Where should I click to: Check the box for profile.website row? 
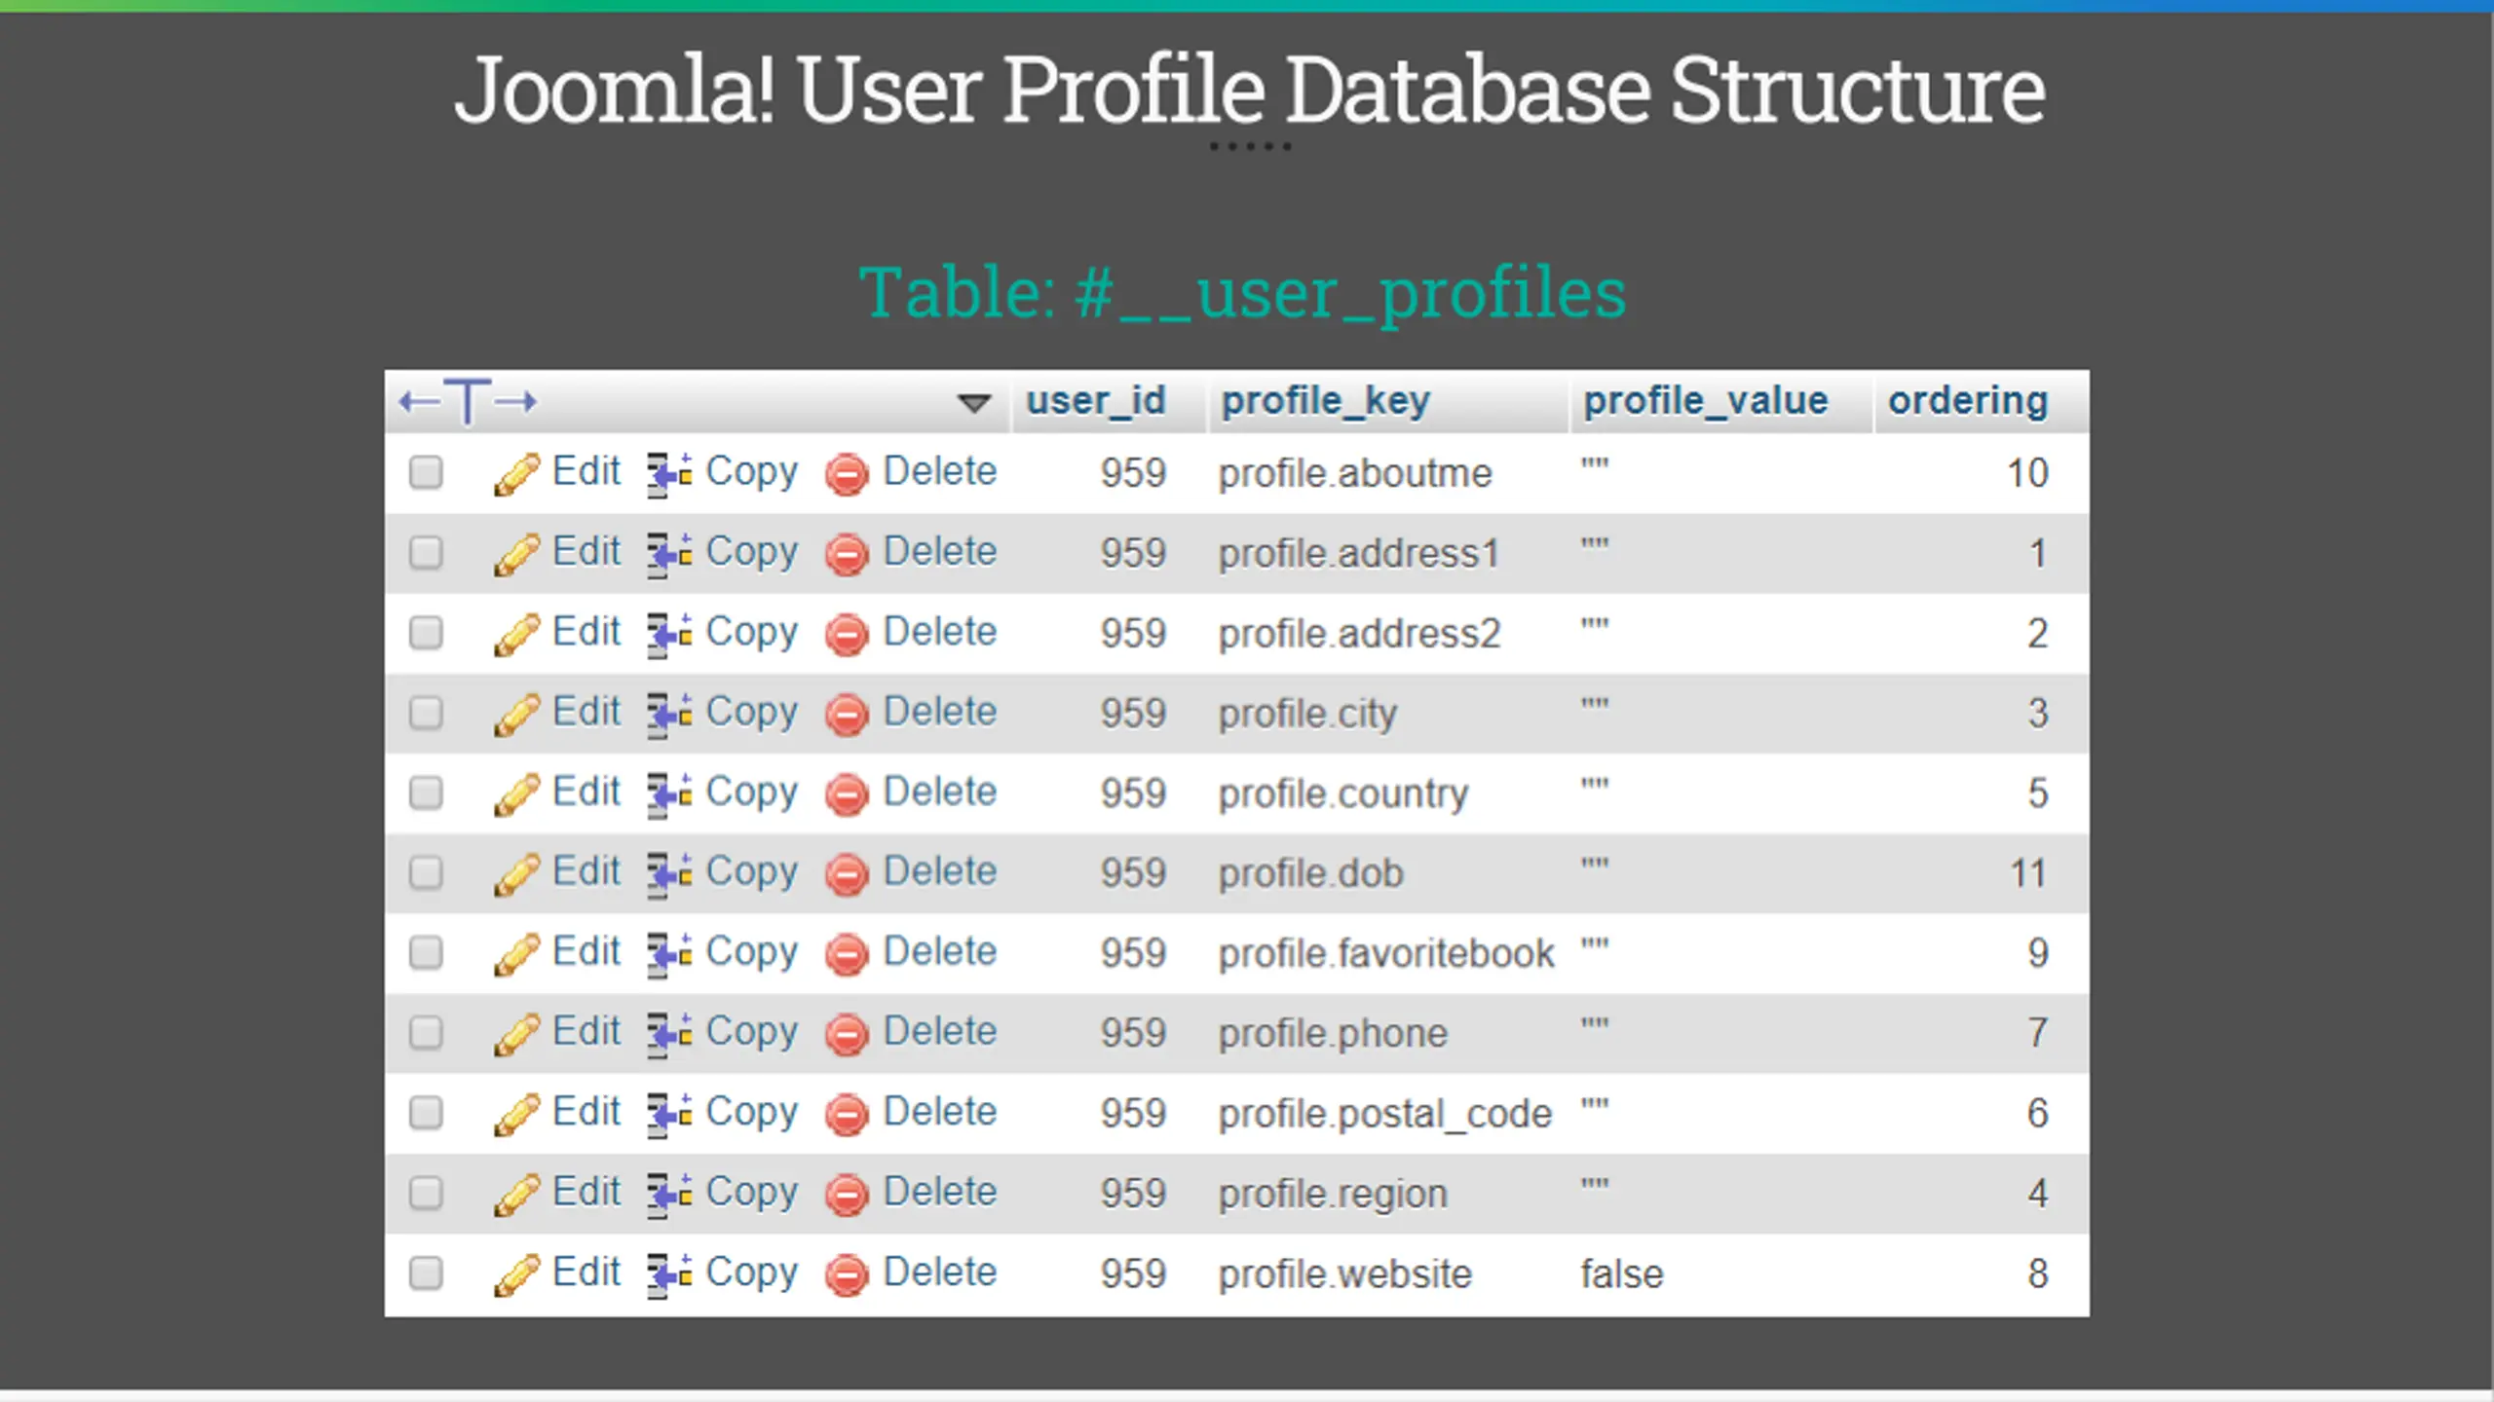pyautogui.click(x=426, y=1273)
